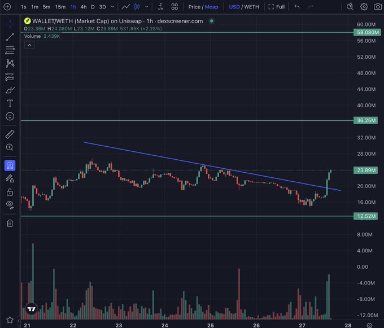The width and height of the screenshot is (384, 328).
Task: Click the green market status dot
Action: (x=212, y=21)
